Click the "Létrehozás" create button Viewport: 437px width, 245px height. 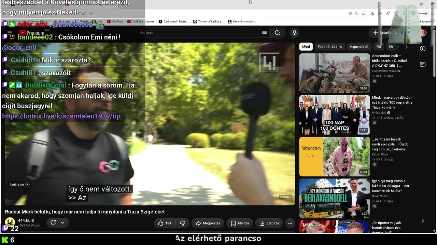385,33
